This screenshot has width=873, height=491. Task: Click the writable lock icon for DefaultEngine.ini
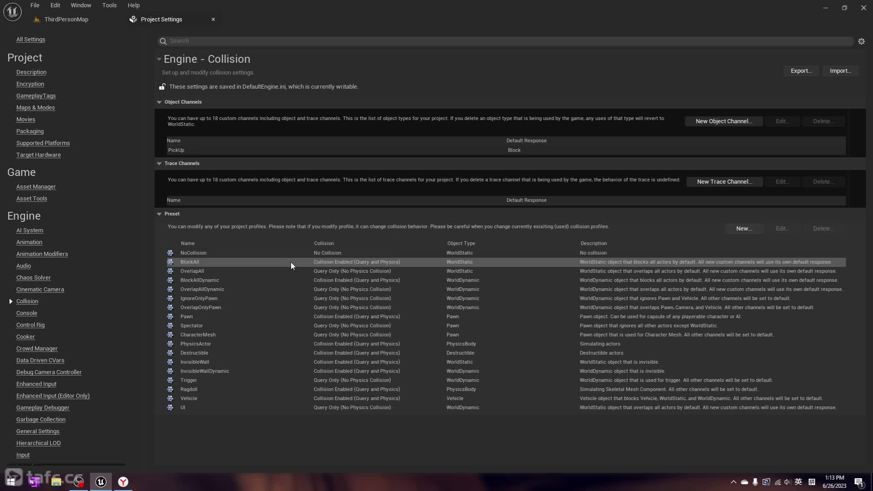[x=162, y=87]
